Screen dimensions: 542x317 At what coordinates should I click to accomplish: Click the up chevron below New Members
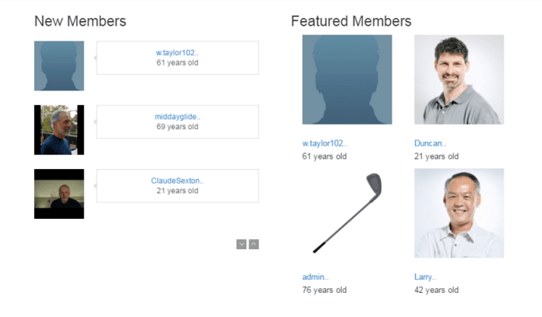(x=254, y=245)
